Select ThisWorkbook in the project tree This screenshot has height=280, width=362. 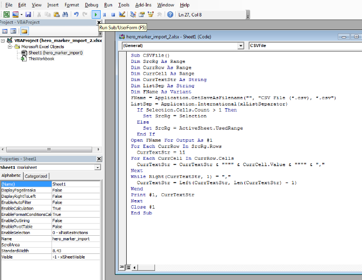pyautogui.click(x=41, y=58)
